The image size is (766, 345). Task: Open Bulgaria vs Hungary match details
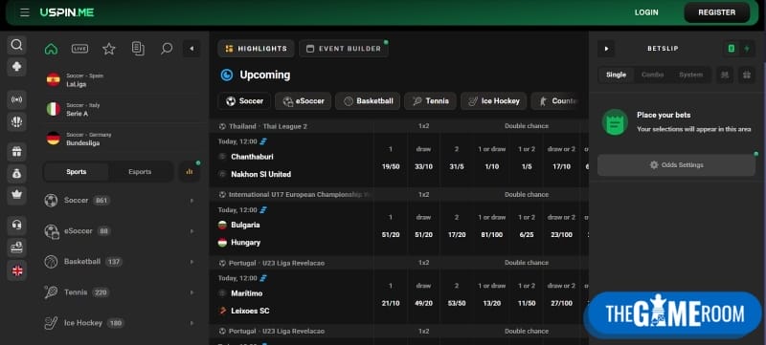(292, 227)
